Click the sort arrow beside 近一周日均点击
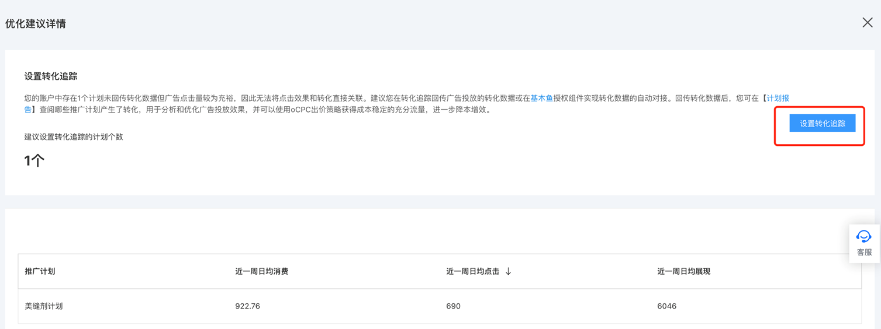This screenshot has width=881, height=329. tap(508, 271)
